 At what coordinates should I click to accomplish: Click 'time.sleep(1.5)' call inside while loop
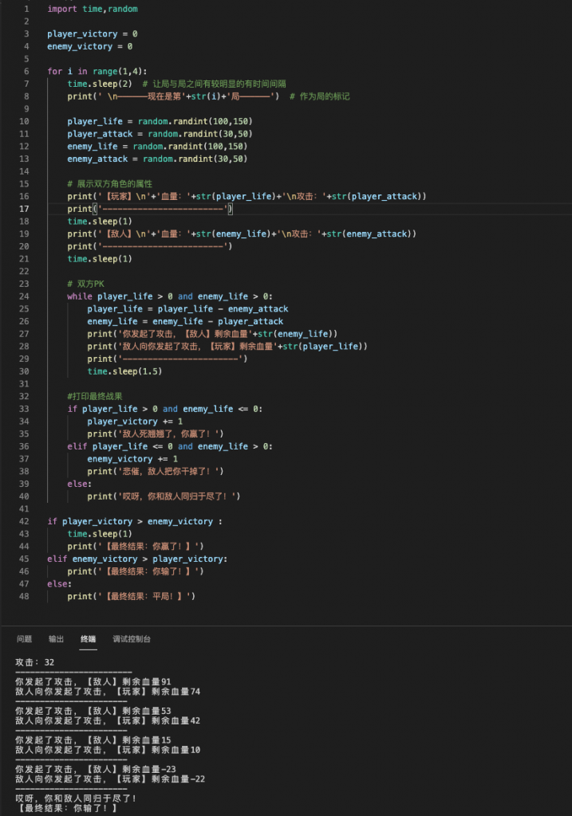(122, 371)
